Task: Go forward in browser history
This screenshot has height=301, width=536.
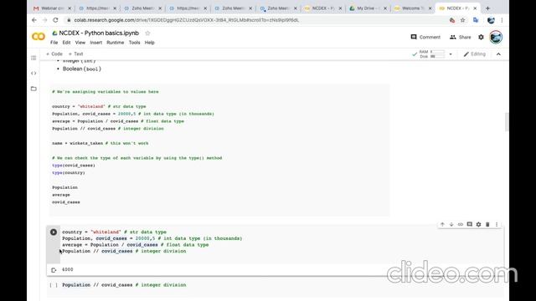Action: tap(44, 20)
